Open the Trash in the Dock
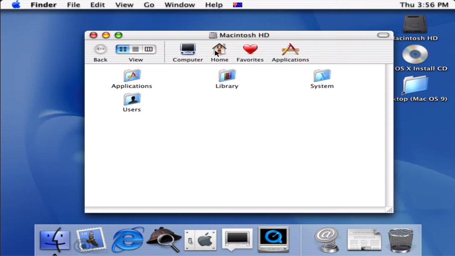The image size is (455, 256). (x=401, y=240)
